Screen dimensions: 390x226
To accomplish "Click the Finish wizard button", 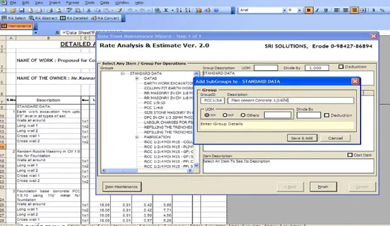I will (323, 186).
